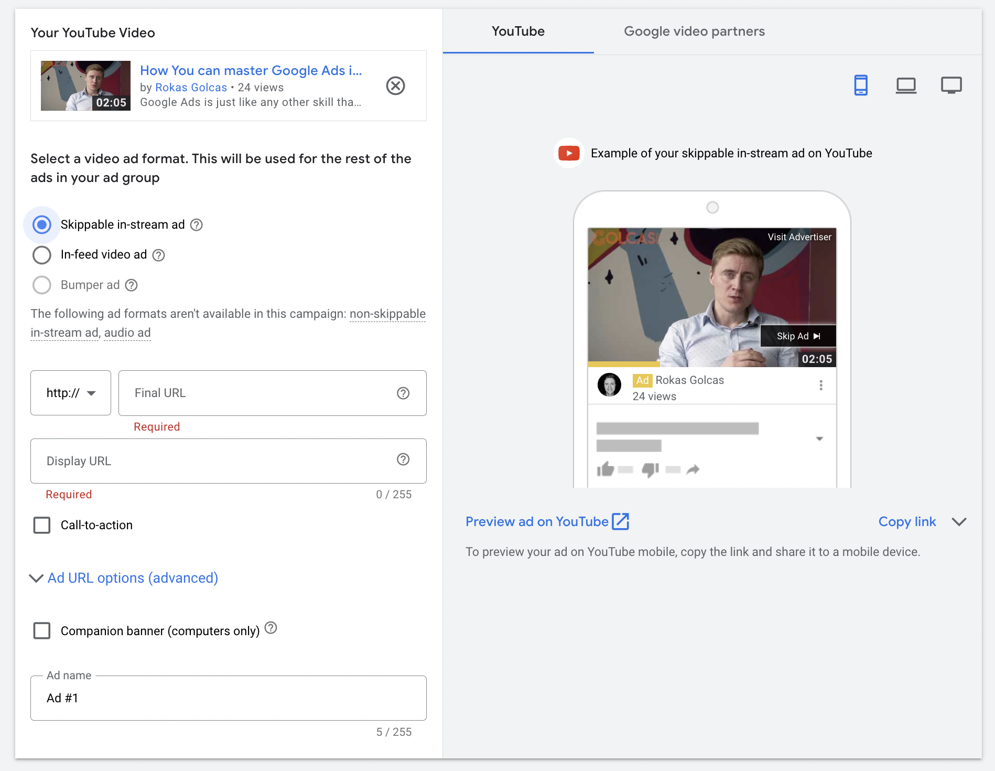The height and width of the screenshot is (771, 995).
Task: Switch preview to TV screen device
Action: pos(951,85)
